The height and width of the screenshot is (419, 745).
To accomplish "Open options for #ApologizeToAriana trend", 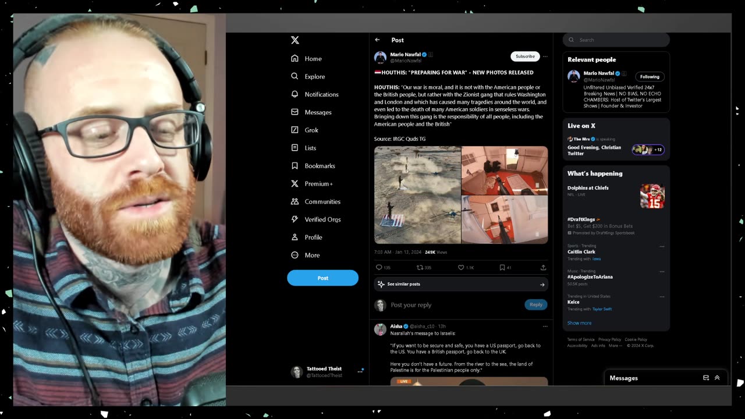I will 662,272.
